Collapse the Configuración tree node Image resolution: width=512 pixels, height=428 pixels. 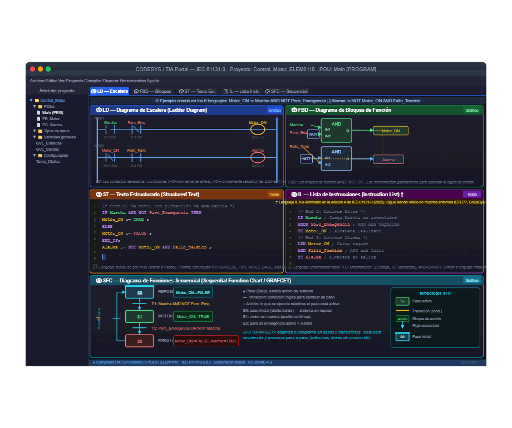click(x=35, y=156)
